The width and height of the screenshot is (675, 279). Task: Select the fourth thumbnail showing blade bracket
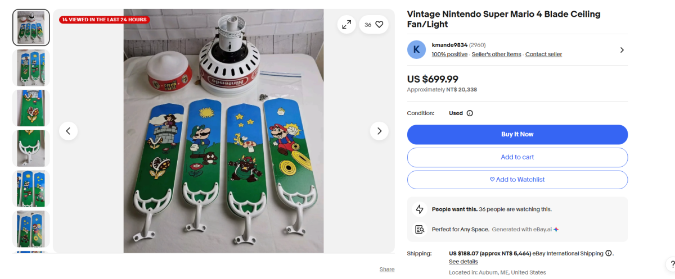coord(31,148)
